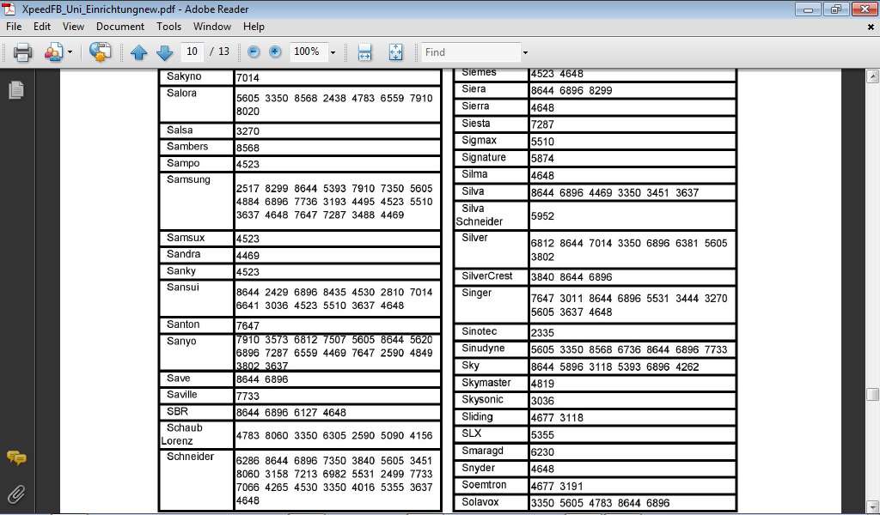Expand the zoom percentage dropdown

click(333, 52)
